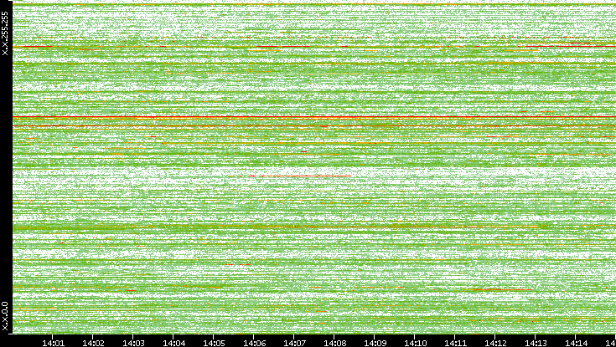Screen dimensions: 616x347
Task: Click the 14:07 time axis label
Action: coord(294,343)
